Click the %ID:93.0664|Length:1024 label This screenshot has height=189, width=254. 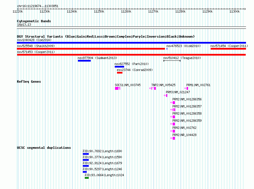(x=104, y=175)
